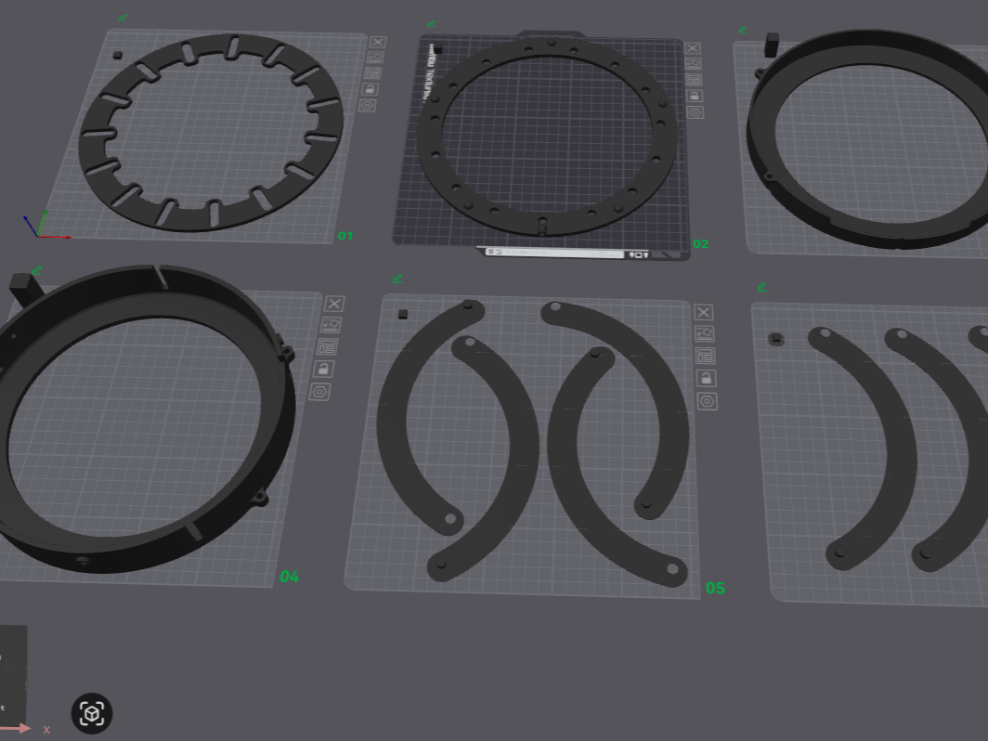Arrange objects on plate 01

(x=373, y=73)
